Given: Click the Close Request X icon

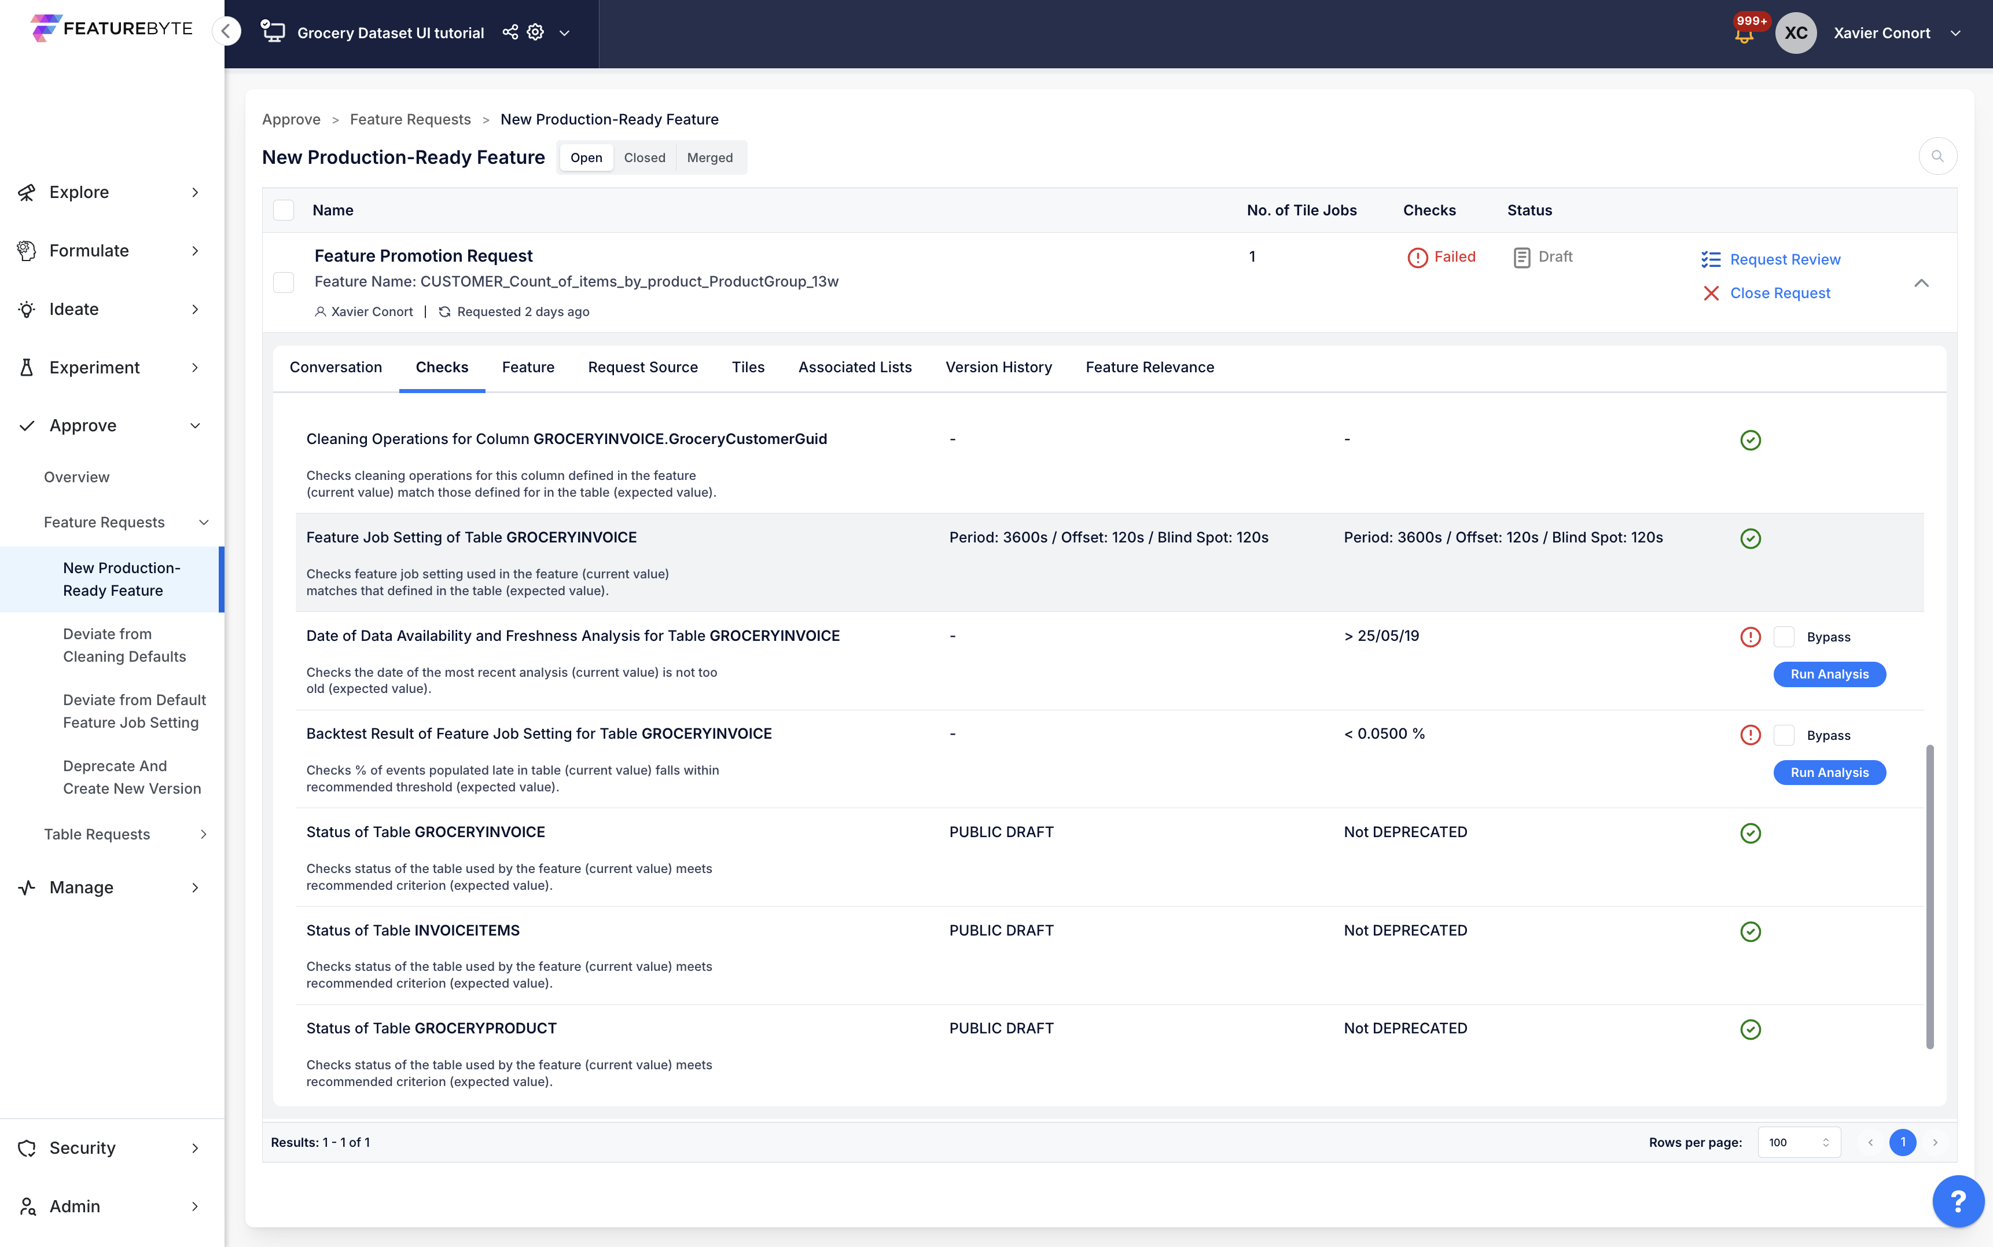Looking at the screenshot, I should (x=1711, y=294).
